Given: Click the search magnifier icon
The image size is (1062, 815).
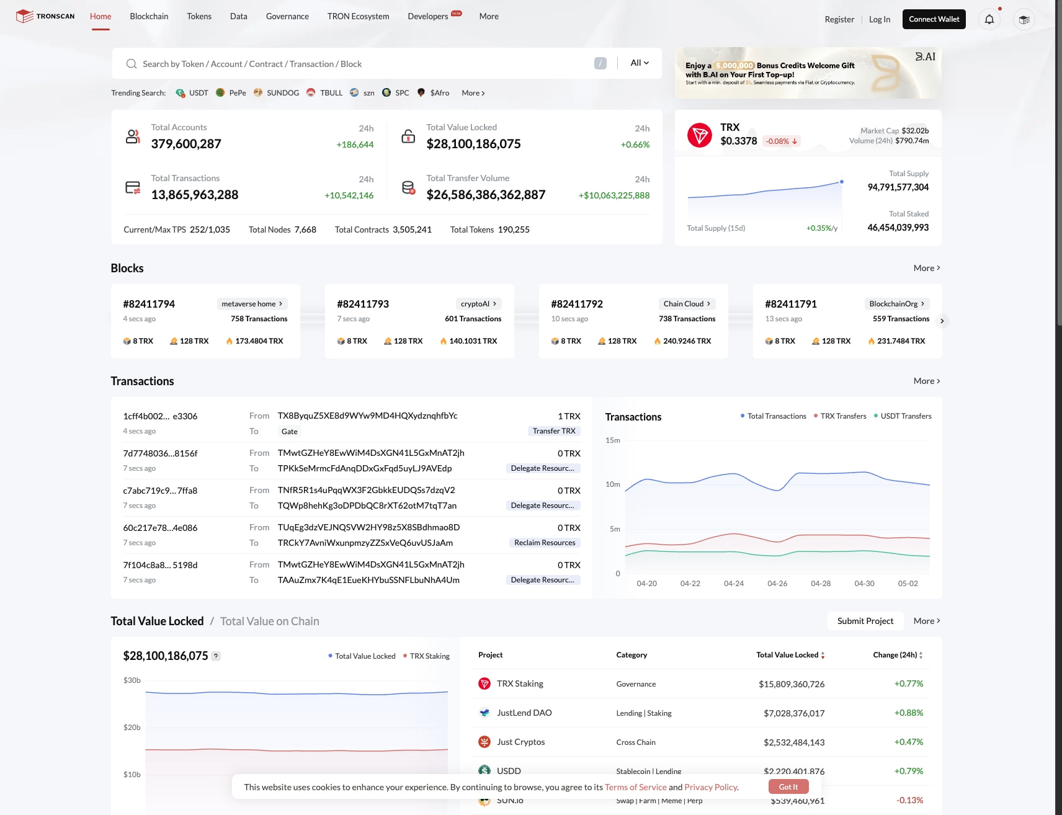Looking at the screenshot, I should coord(132,64).
